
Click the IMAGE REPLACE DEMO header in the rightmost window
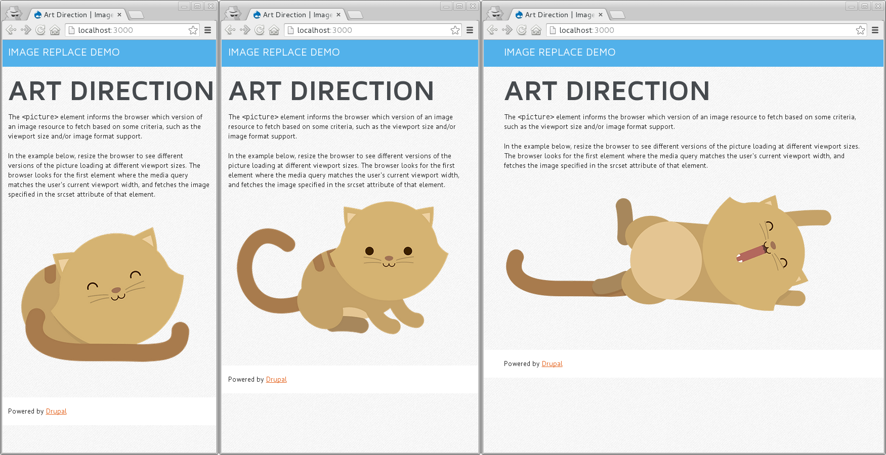560,53
